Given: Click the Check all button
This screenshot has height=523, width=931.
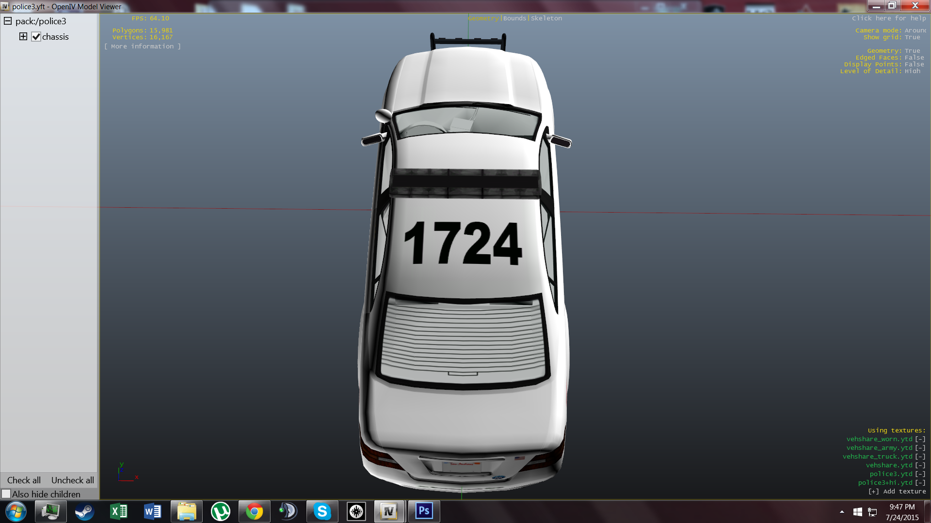Looking at the screenshot, I should 24,480.
